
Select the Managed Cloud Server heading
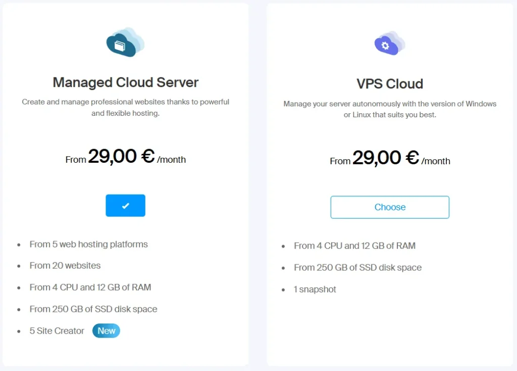pyautogui.click(x=125, y=82)
